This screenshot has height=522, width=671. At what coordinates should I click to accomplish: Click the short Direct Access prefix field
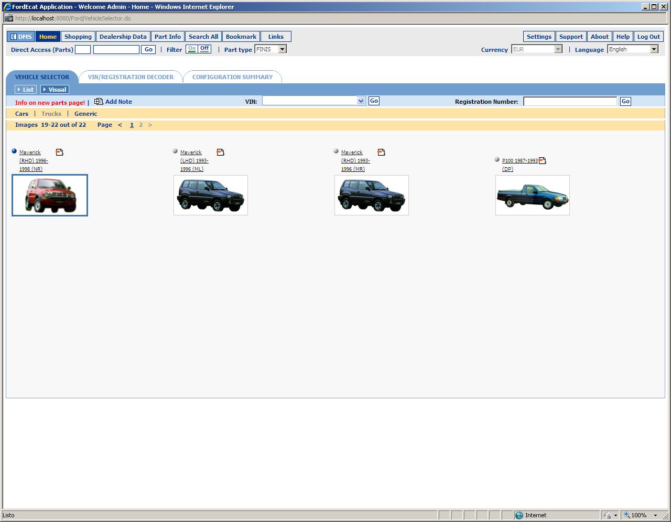(x=83, y=49)
